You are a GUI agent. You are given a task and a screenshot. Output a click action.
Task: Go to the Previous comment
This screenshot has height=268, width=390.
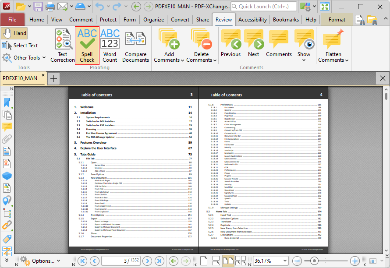click(x=231, y=43)
